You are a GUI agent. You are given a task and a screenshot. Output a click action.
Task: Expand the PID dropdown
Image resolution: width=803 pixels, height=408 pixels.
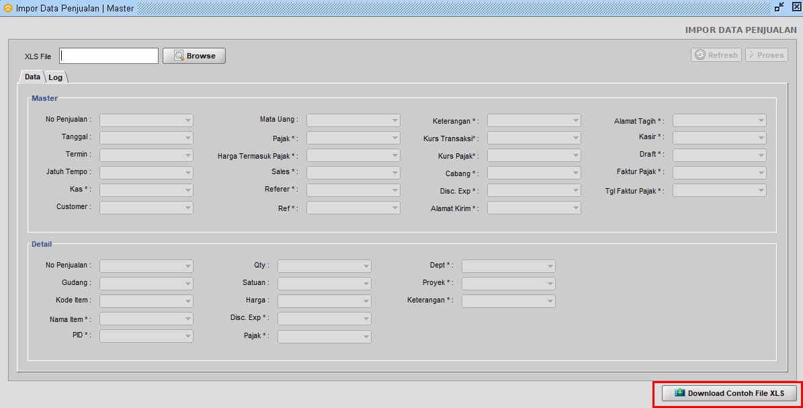click(x=146, y=335)
